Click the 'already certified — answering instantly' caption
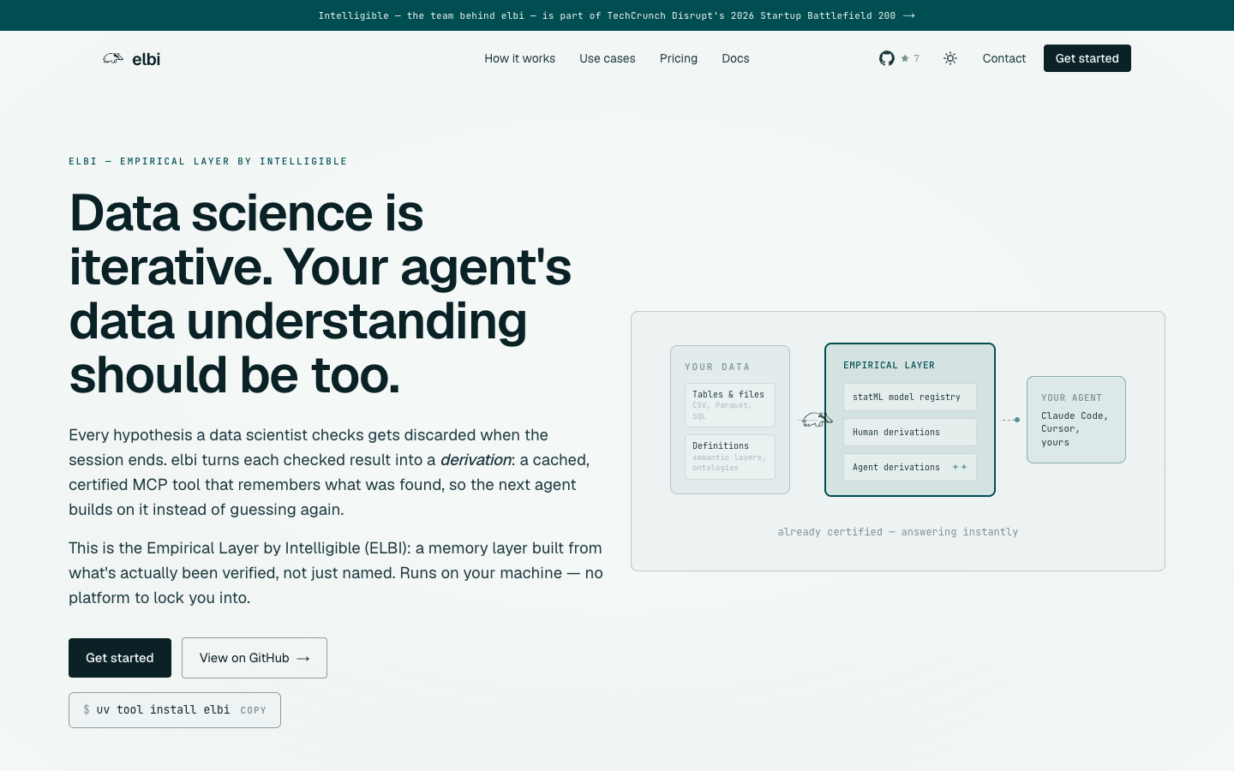The image size is (1234, 771). point(898,532)
